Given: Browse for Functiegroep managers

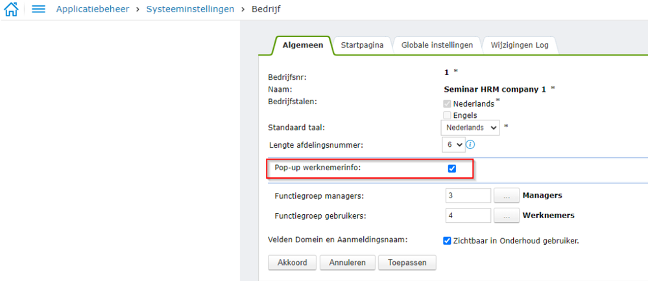Looking at the screenshot, I should (507, 196).
